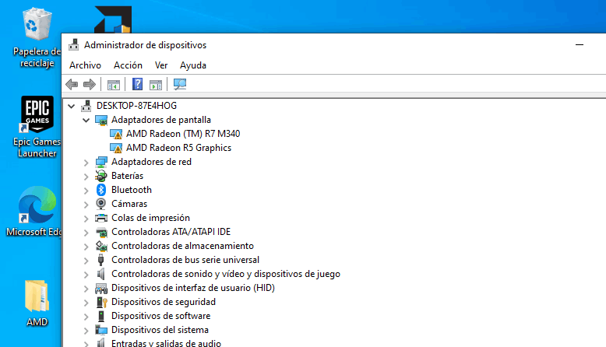
Task: Click the Dispositivos de software icon
Action: 101,316
